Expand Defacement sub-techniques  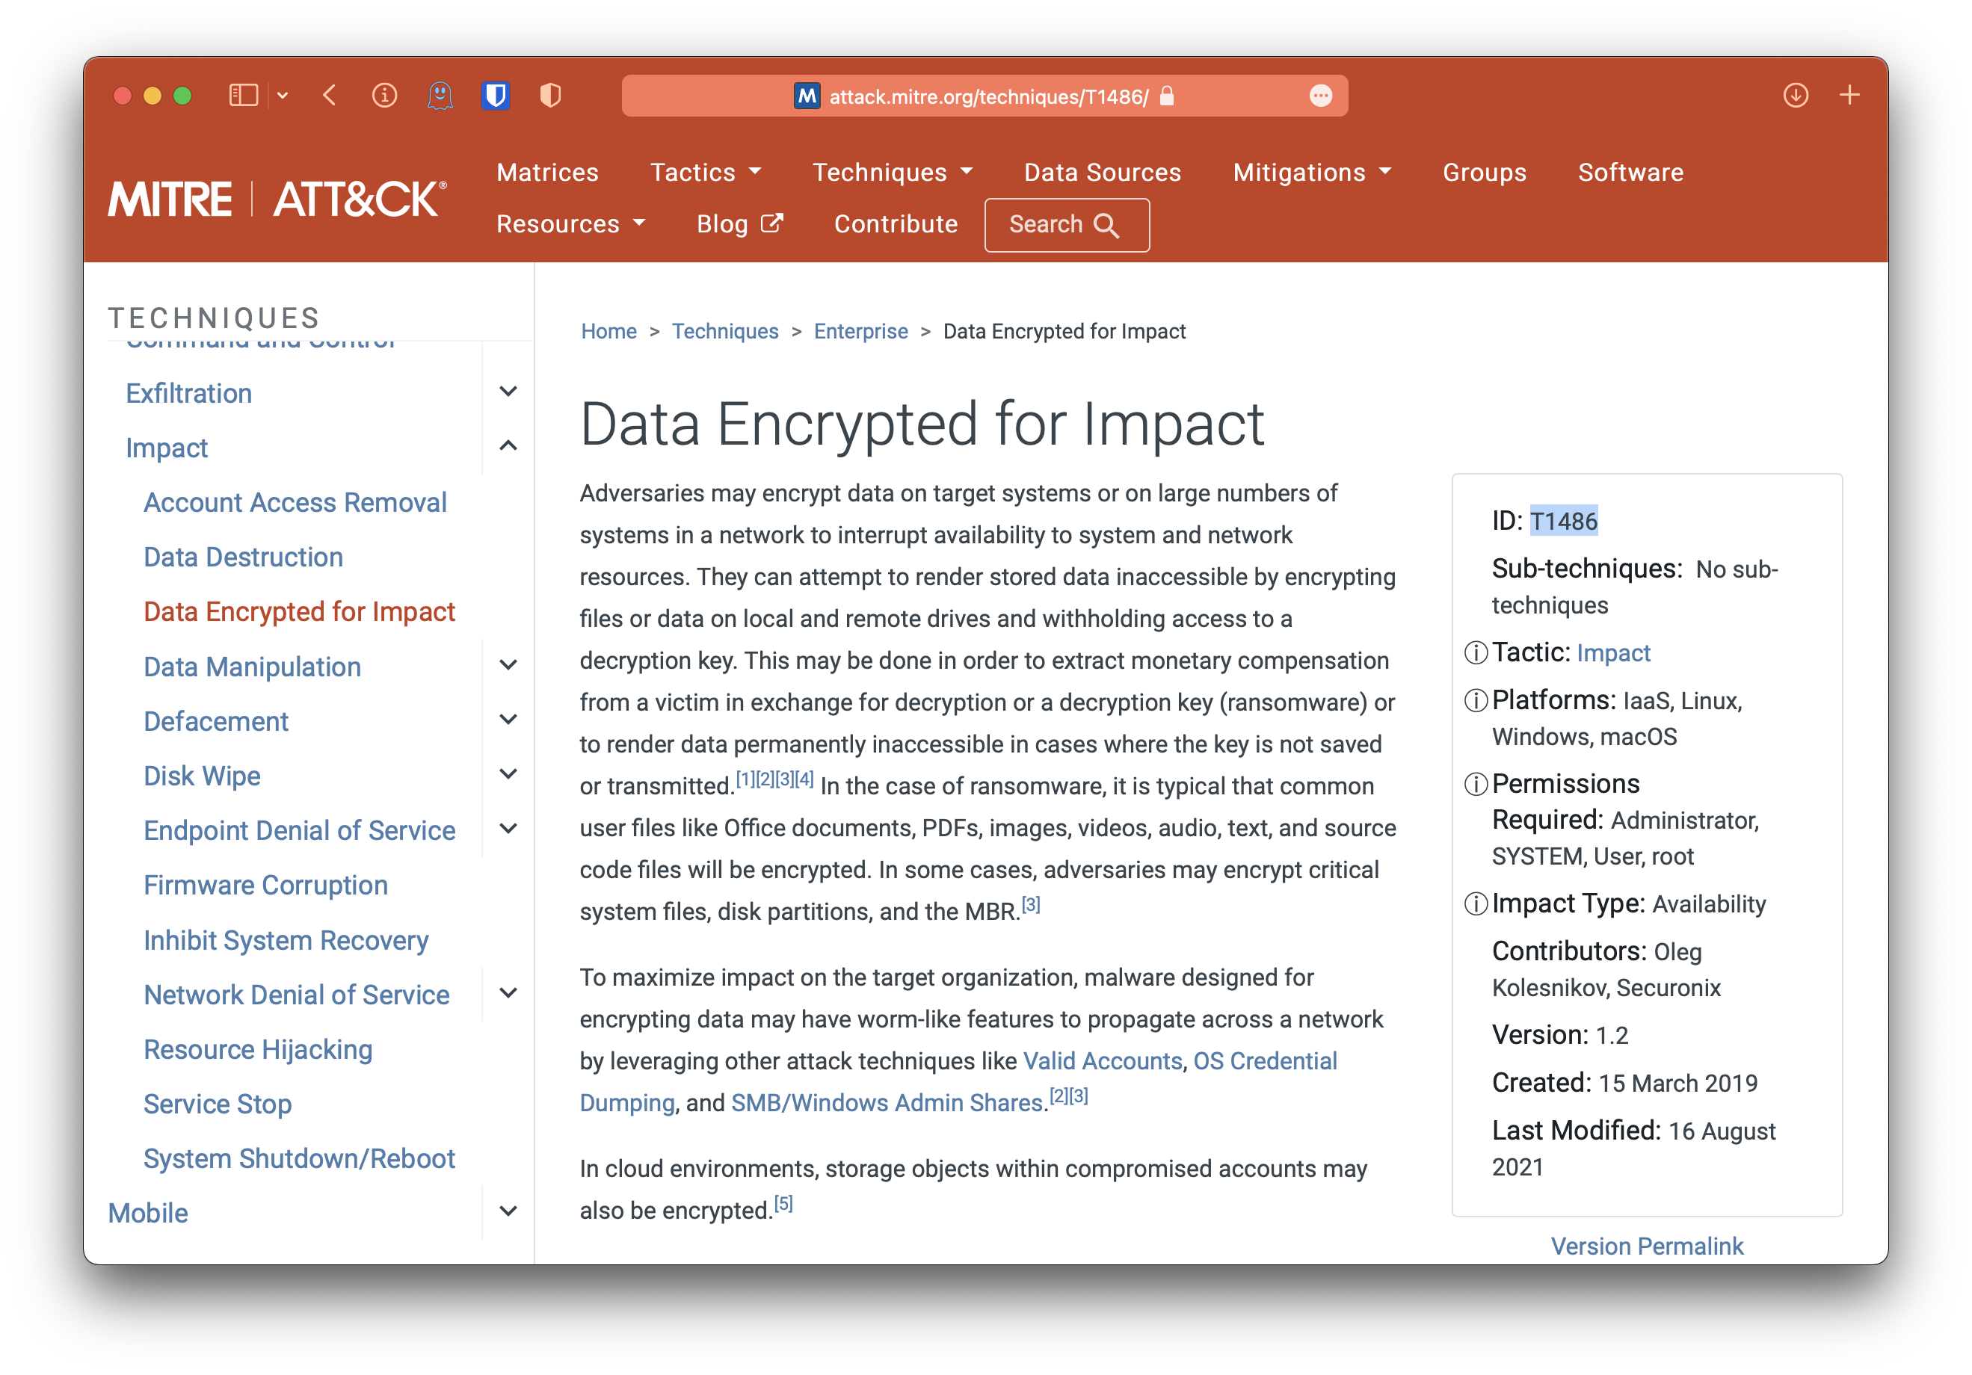point(508,720)
